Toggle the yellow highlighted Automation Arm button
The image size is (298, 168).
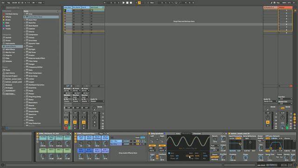pos(139,3)
